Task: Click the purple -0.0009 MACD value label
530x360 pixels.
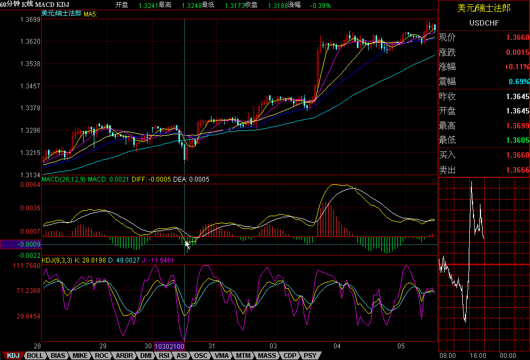Action: pos(20,244)
